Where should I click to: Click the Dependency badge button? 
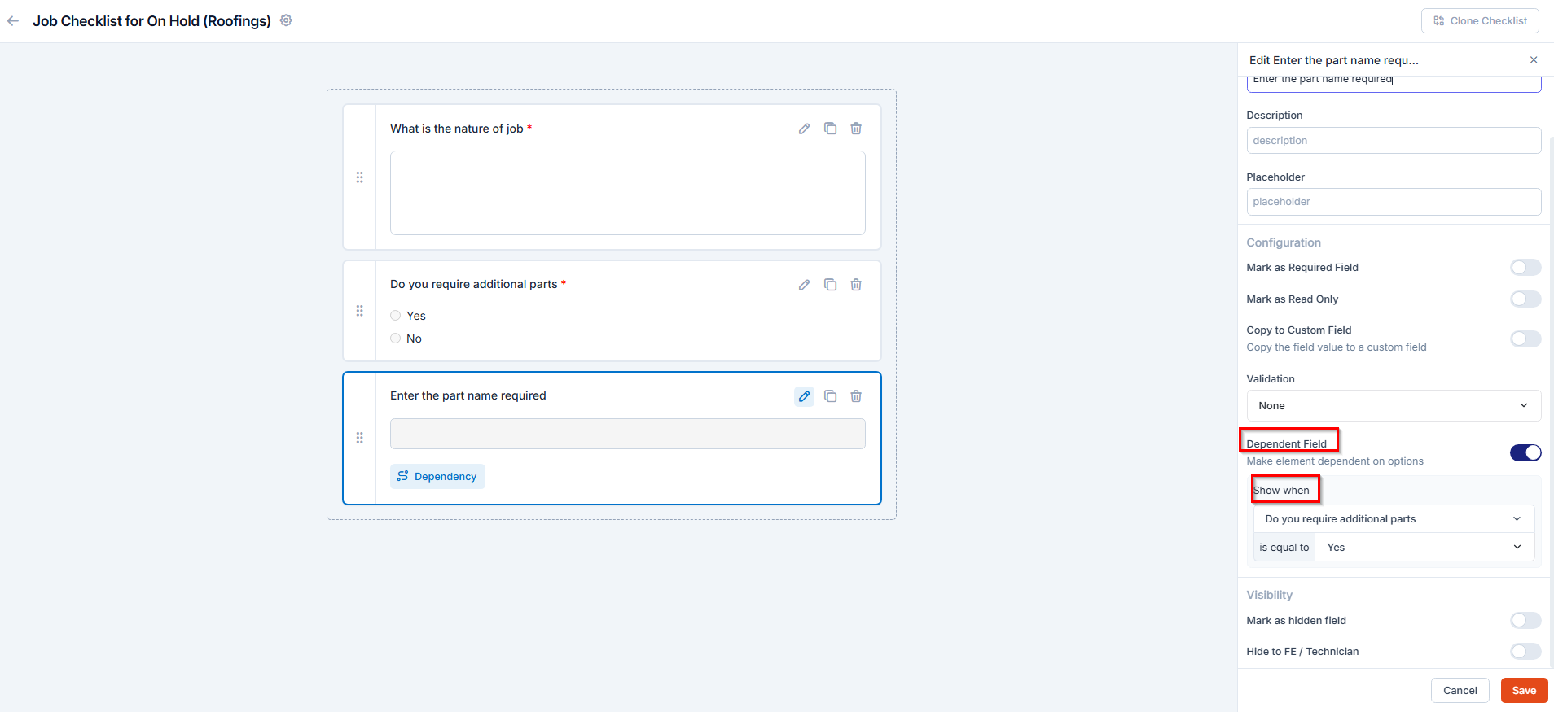tap(437, 477)
